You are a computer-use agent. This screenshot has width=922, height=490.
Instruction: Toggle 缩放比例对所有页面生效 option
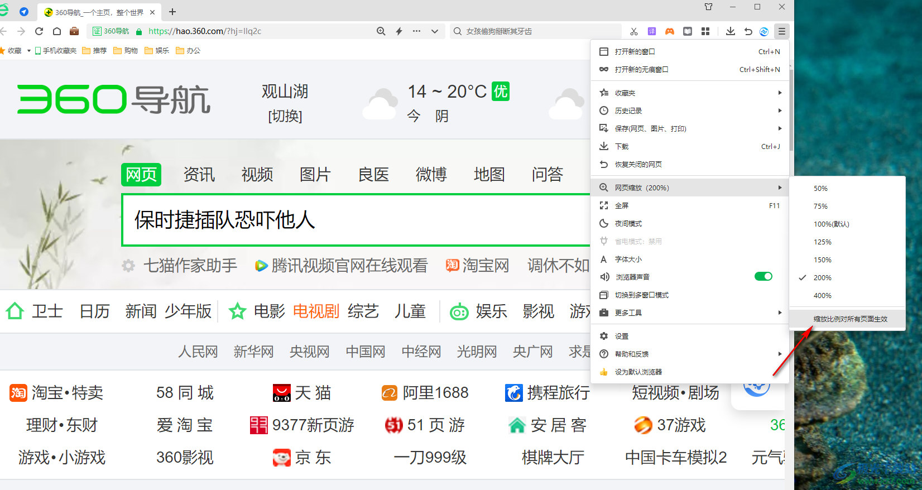click(x=847, y=319)
